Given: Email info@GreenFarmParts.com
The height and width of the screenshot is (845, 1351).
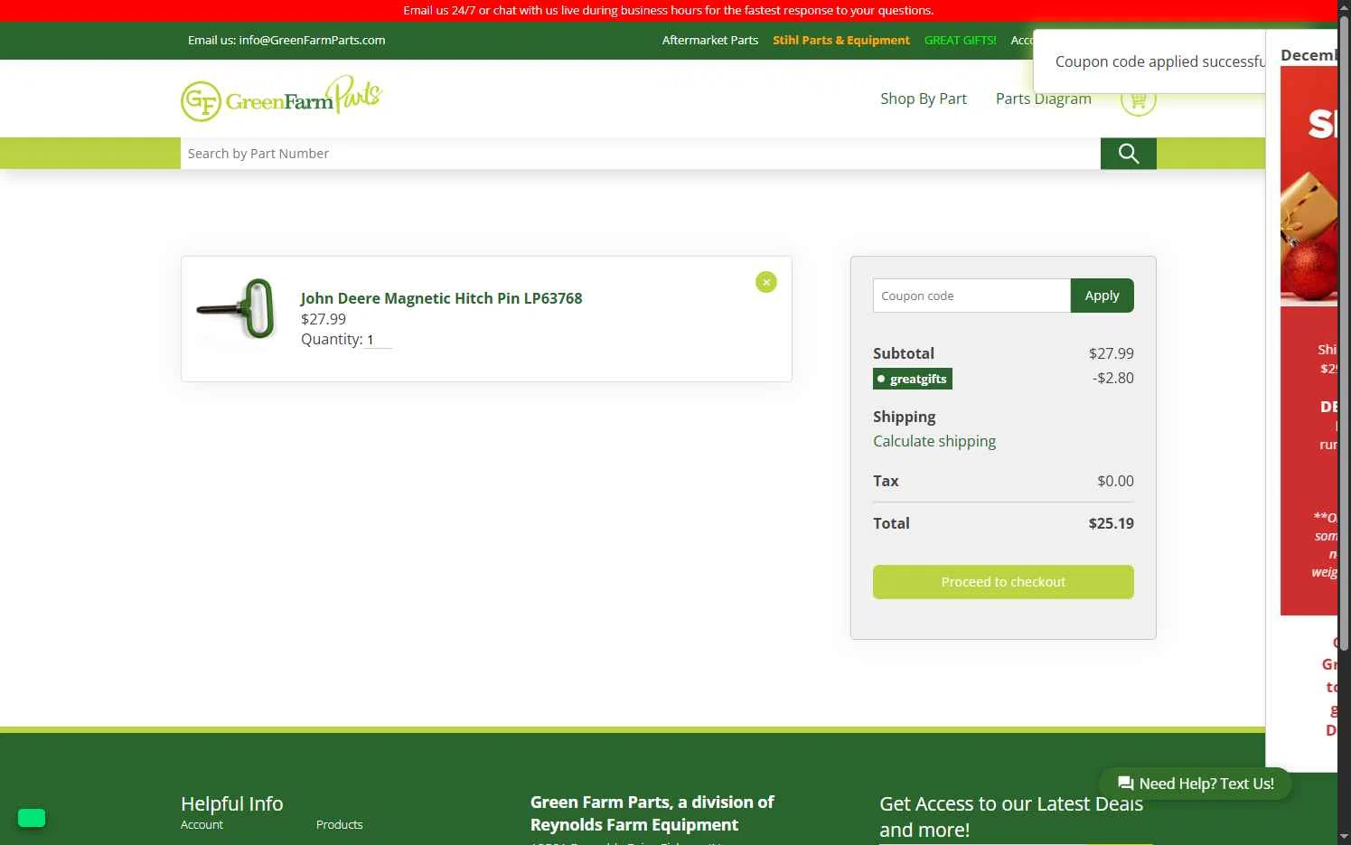Looking at the screenshot, I should coord(312,40).
